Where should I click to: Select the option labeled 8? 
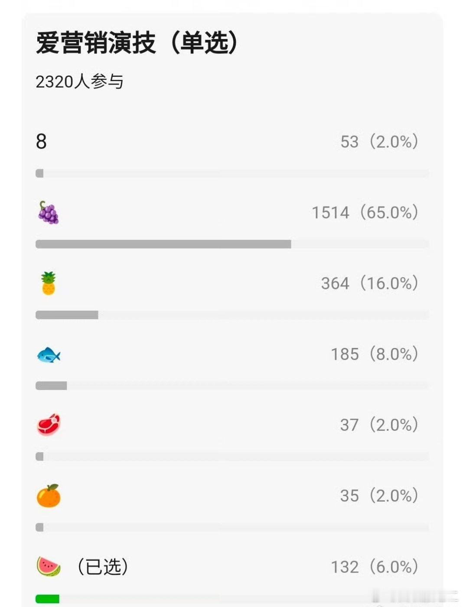pos(41,141)
